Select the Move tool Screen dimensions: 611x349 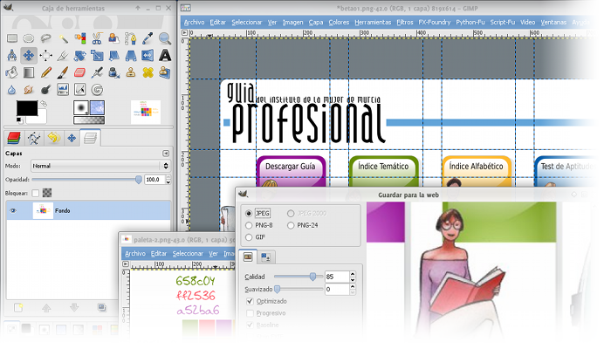29,55
